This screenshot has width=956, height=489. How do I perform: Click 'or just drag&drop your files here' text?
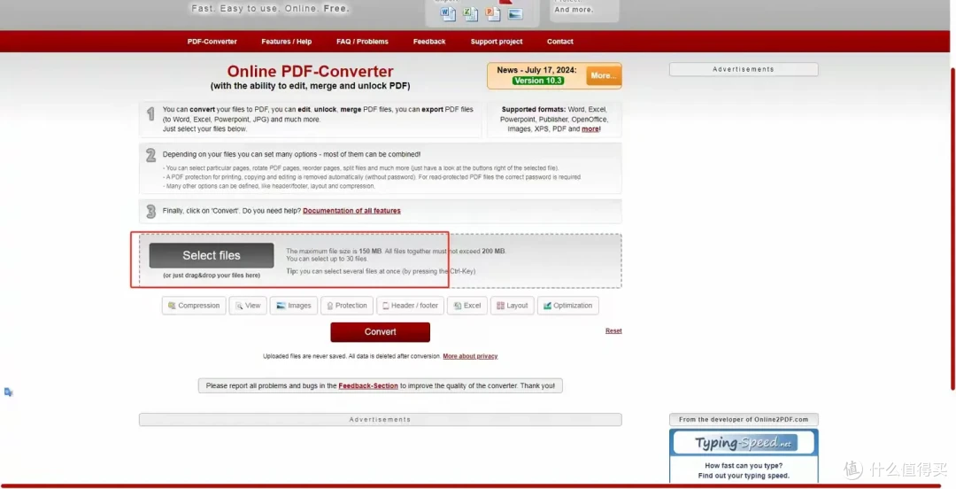[x=212, y=276]
